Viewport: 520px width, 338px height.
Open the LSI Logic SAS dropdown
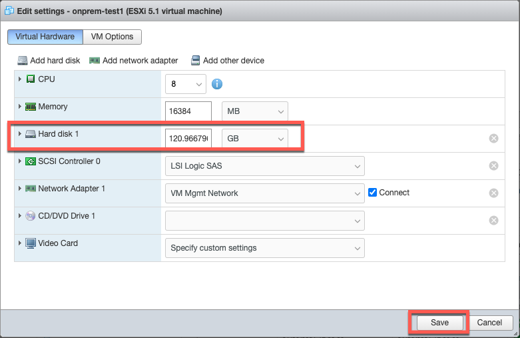(x=265, y=166)
